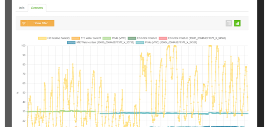Click the dark blue 5TE line at chart bottom
The height and width of the screenshot is (127, 268).
(188, 126)
